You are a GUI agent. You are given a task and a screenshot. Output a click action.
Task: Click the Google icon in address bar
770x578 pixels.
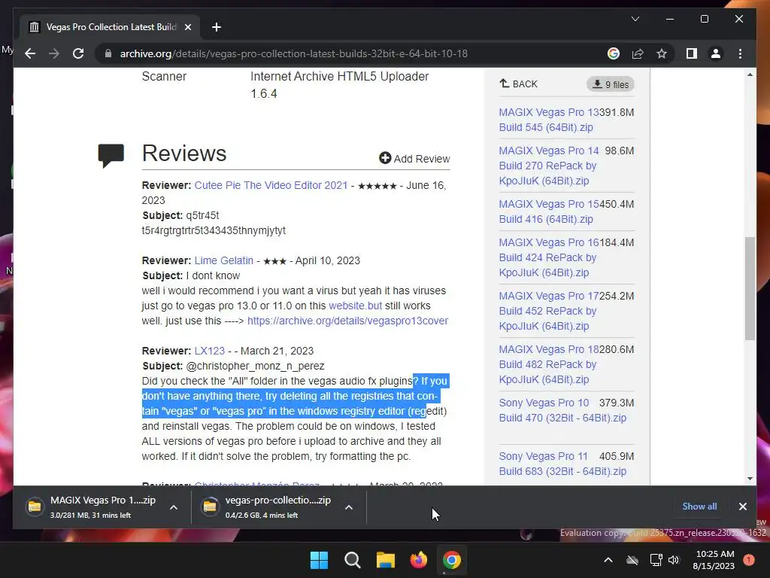tap(614, 53)
